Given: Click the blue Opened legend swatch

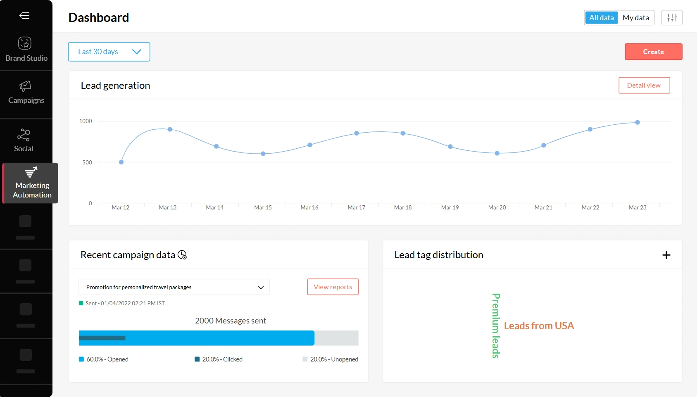Looking at the screenshot, I should tap(81, 359).
